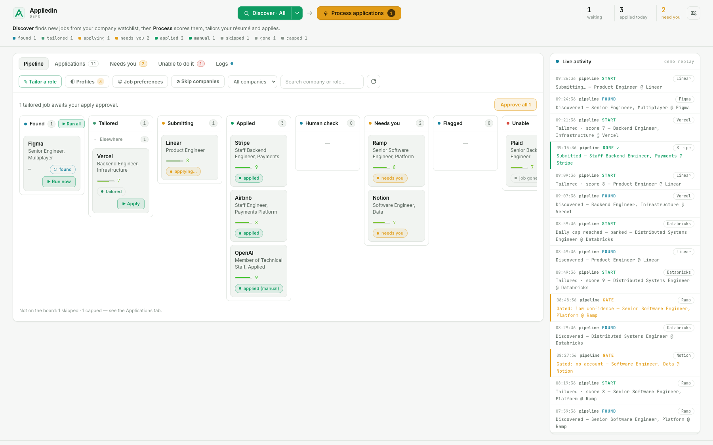Click the Live activity panel title
Viewport: 713px width, 445px height.
pyautogui.click(x=576, y=62)
